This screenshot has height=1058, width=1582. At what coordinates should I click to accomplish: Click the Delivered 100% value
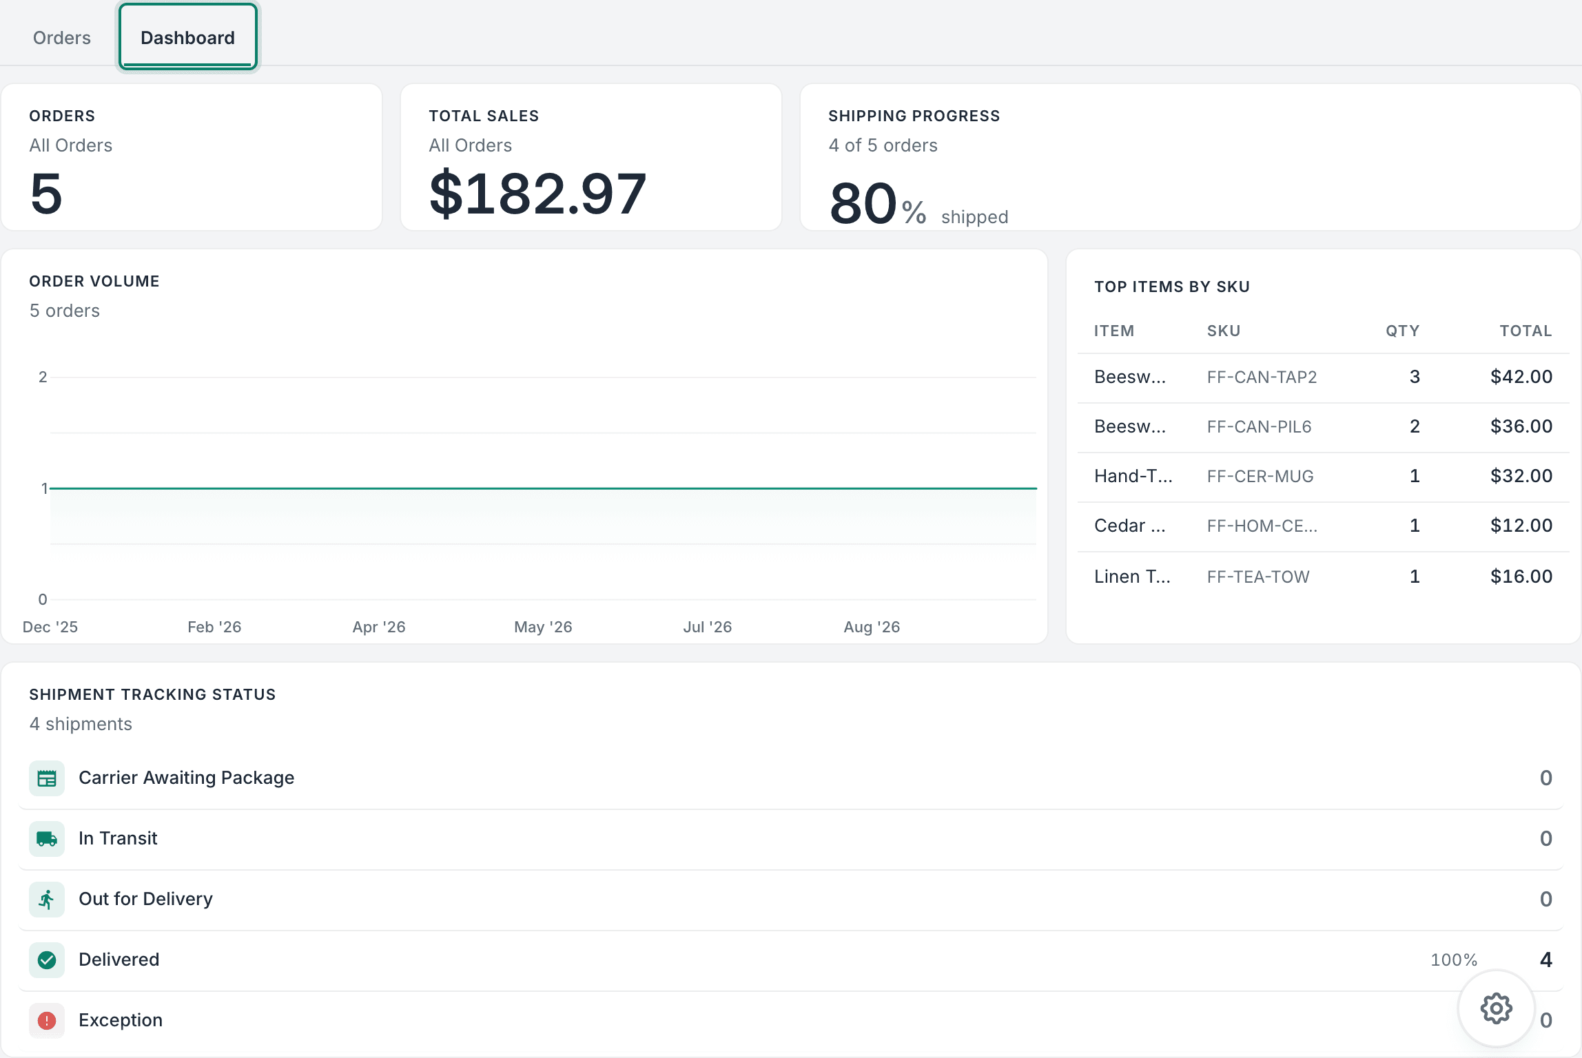click(1454, 960)
